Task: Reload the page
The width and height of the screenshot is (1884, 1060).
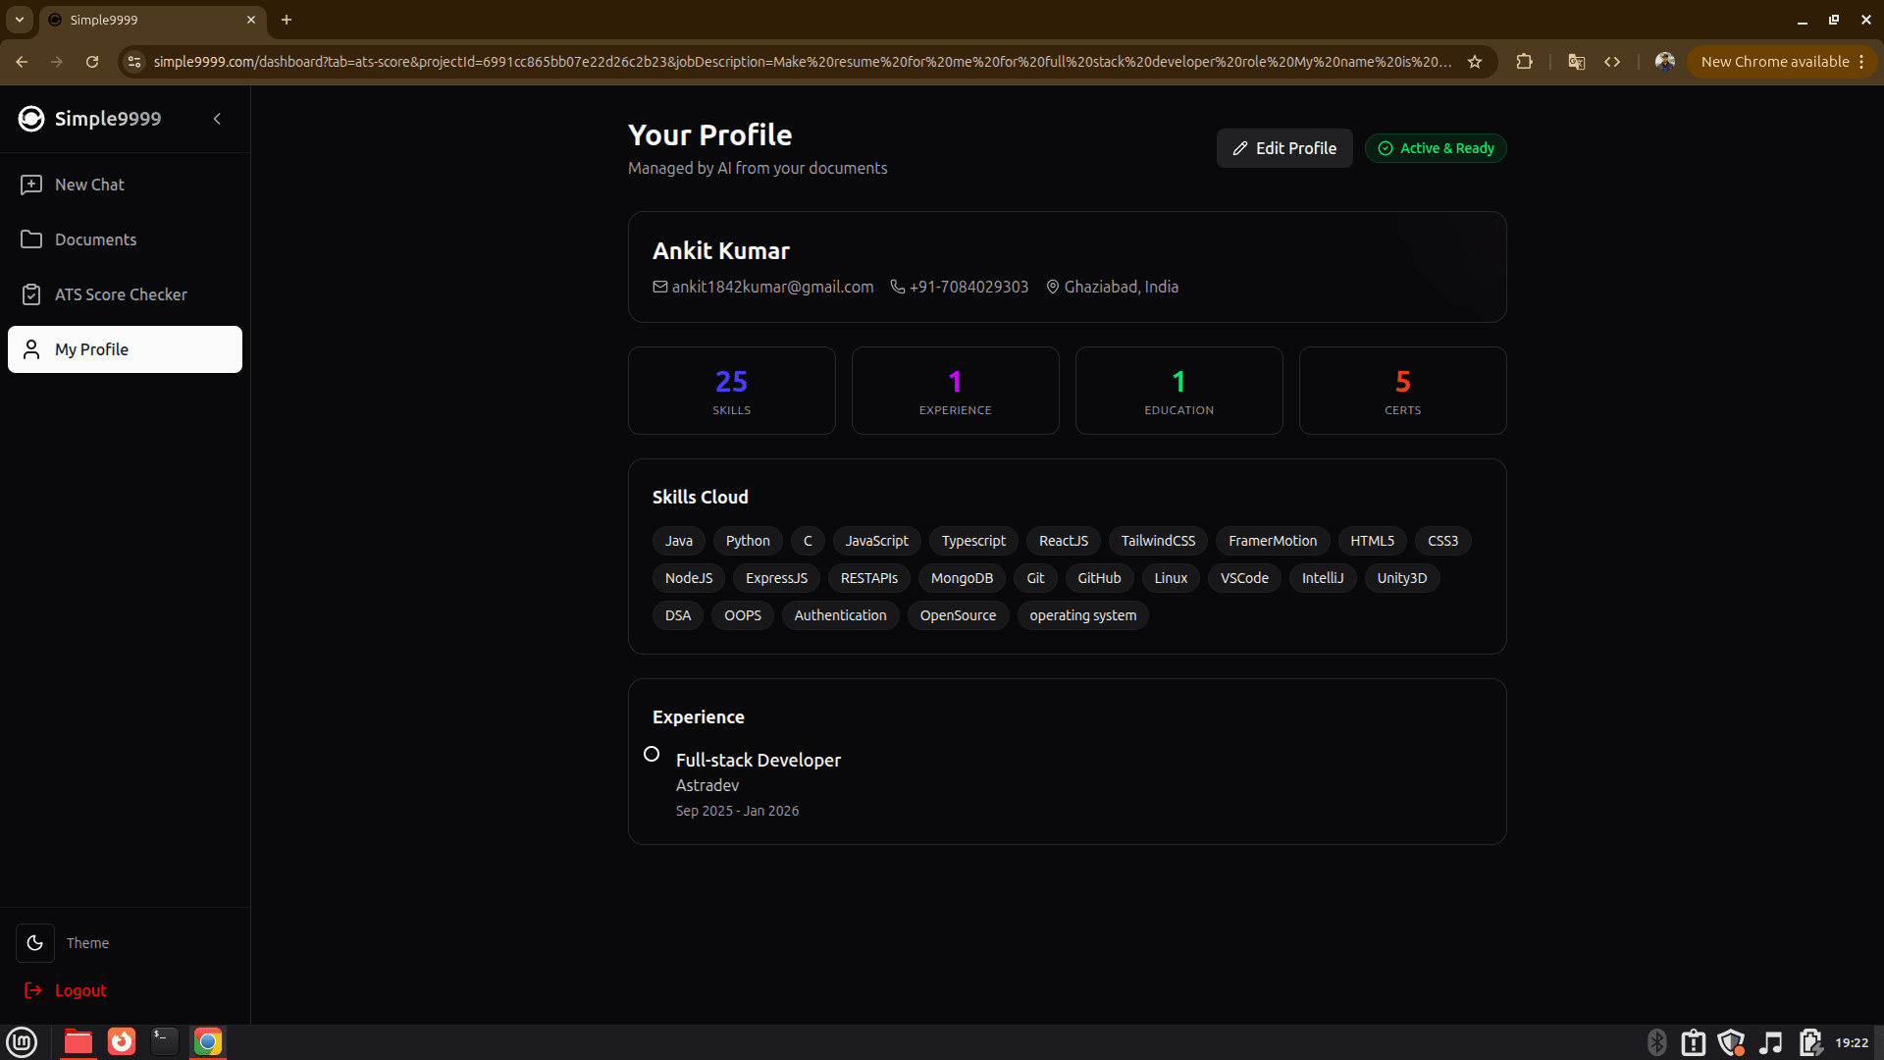Action: click(92, 62)
